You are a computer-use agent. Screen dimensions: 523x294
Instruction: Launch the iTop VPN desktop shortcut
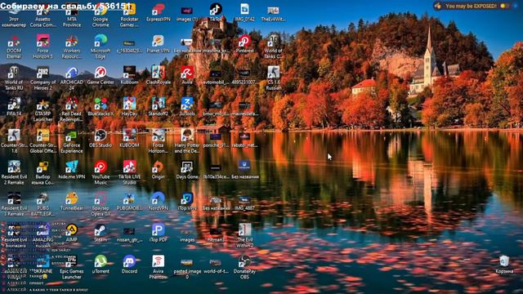pos(187,202)
